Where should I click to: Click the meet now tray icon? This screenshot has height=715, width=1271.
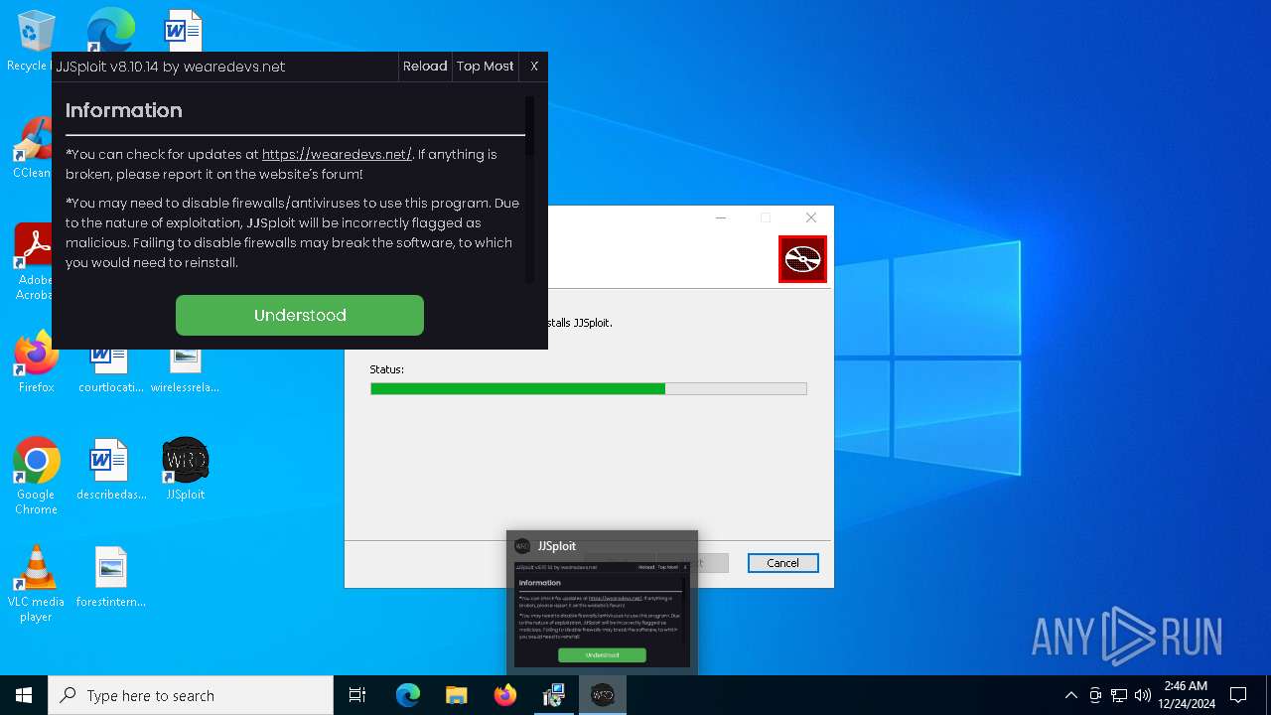click(1095, 695)
